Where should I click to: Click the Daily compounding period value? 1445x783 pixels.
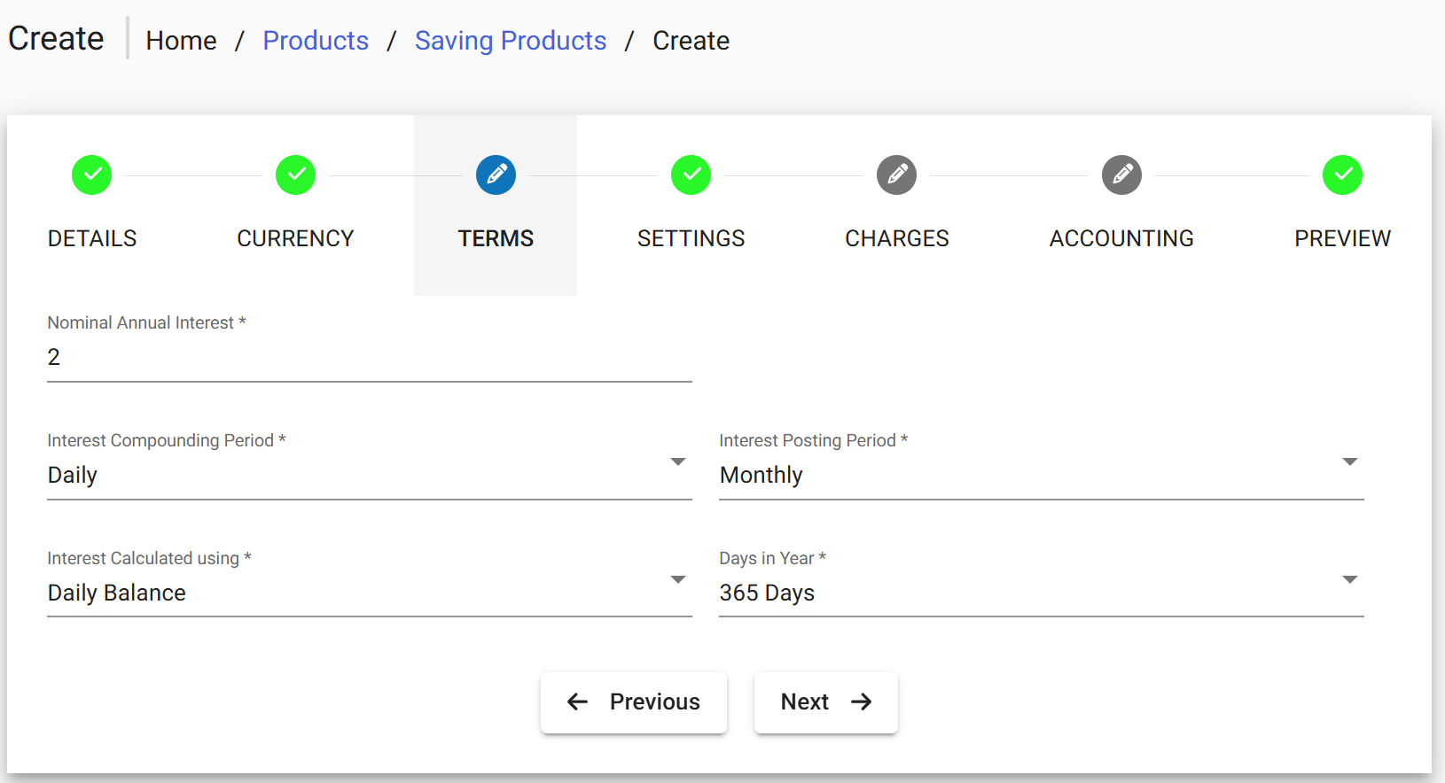coord(73,476)
